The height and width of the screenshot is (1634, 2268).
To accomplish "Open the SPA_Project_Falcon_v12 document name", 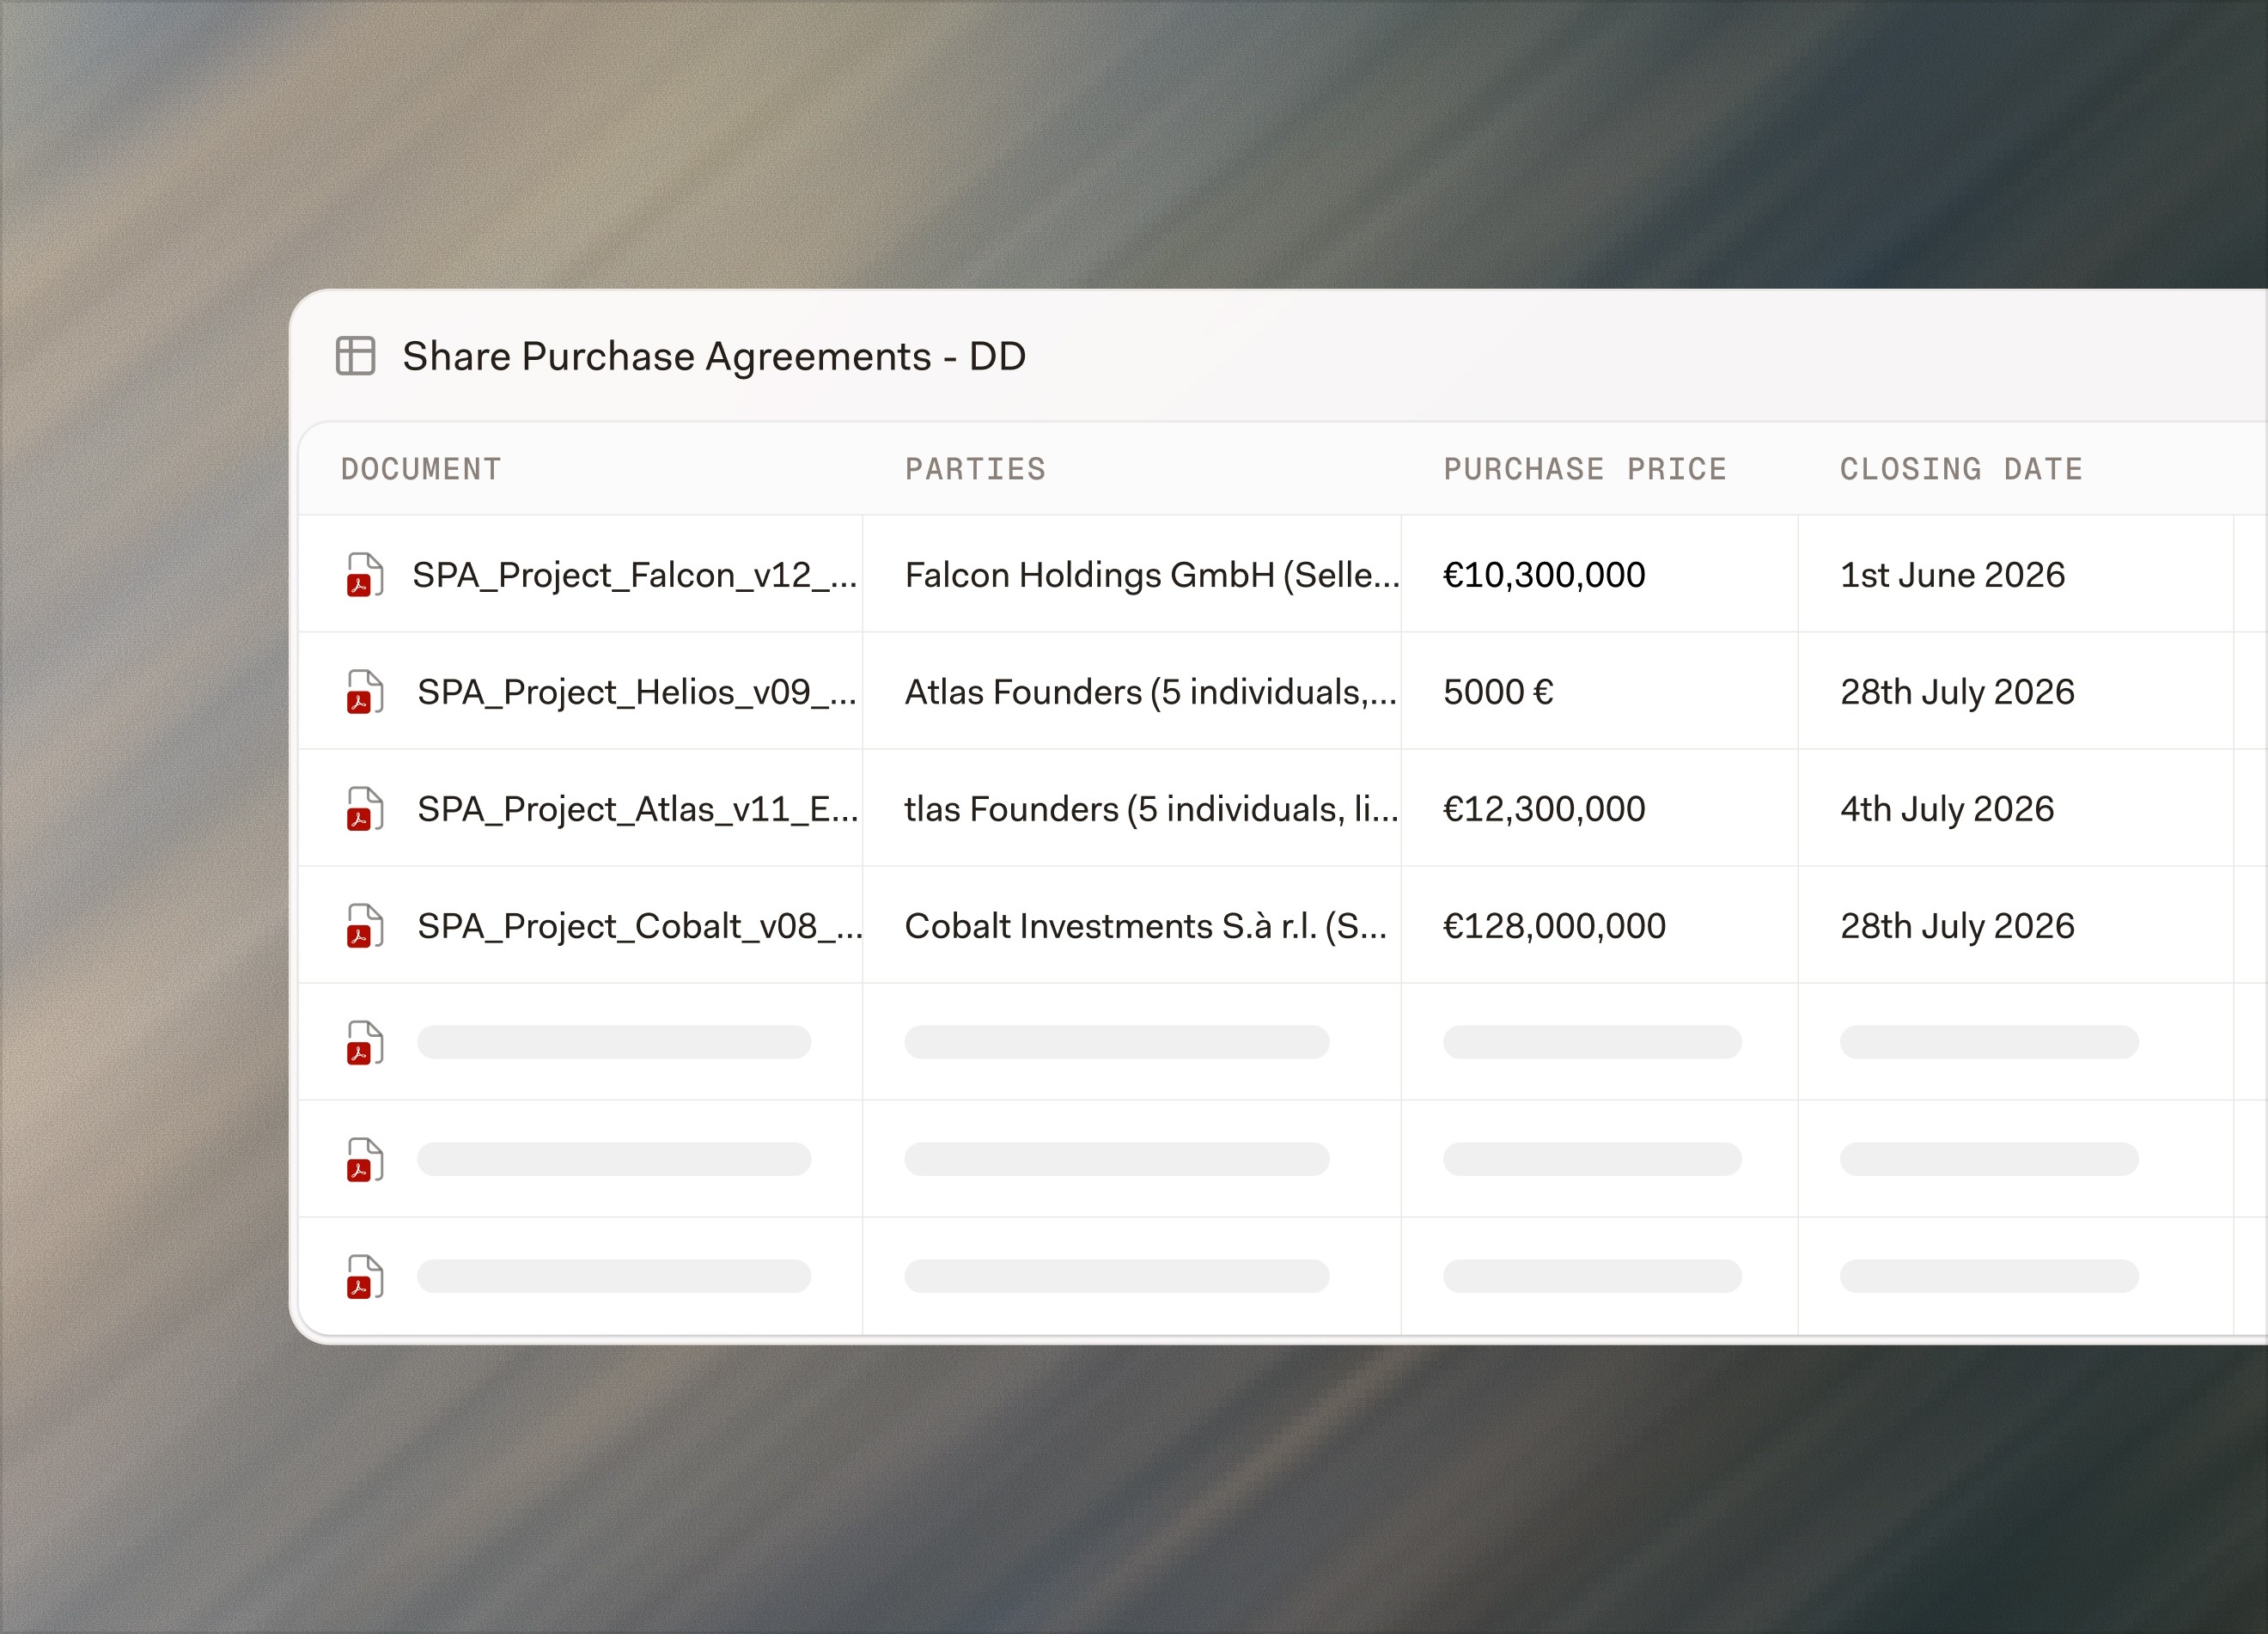I will [635, 575].
